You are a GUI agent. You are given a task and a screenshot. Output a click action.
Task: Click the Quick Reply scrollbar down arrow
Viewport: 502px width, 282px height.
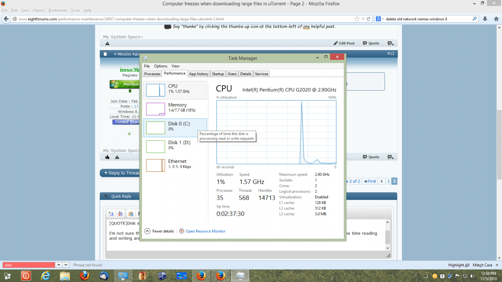388,248
